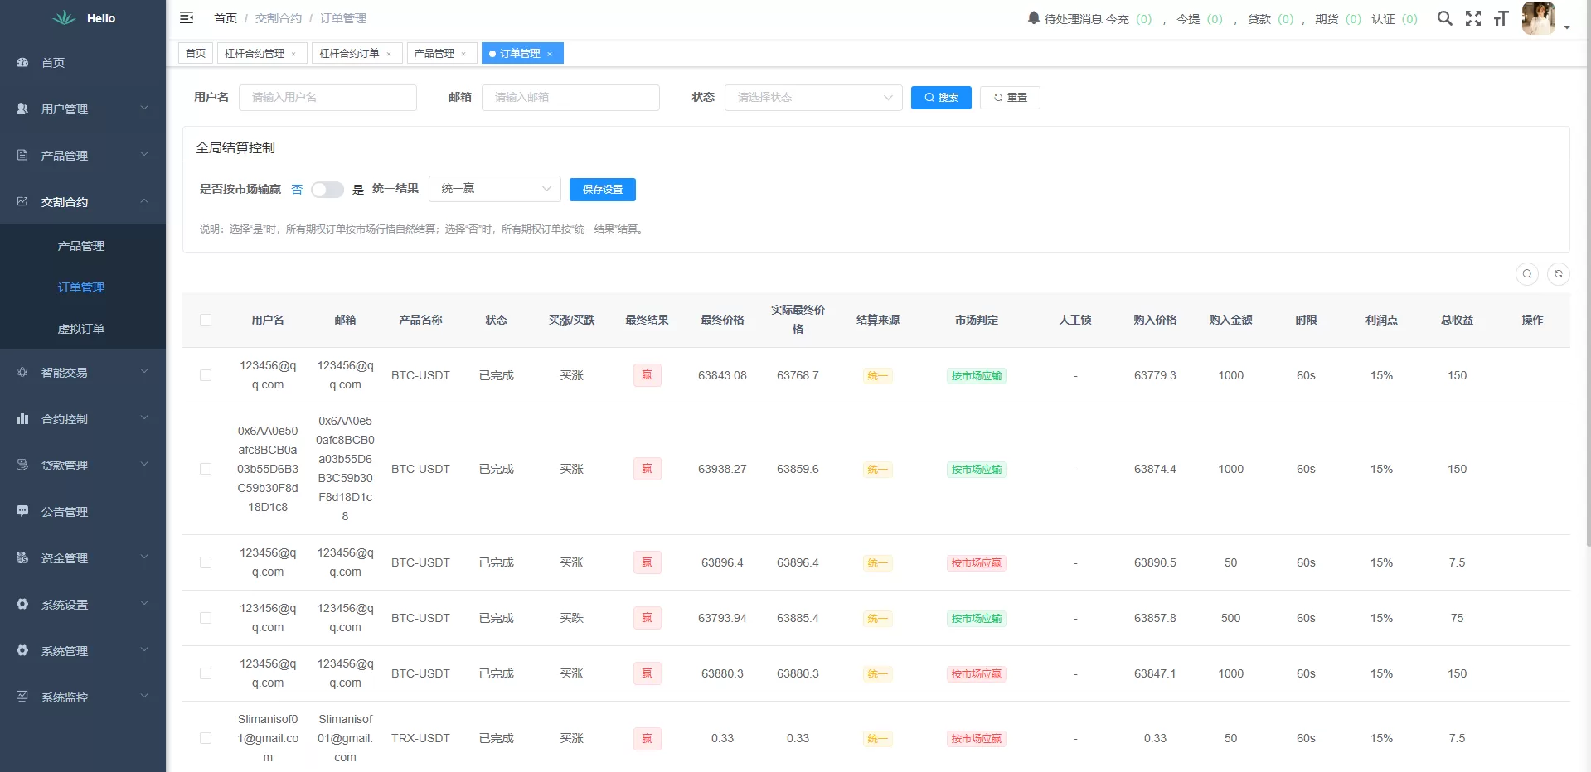The image size is (1591, 772).
Task: Focus the 用户名 input field
Action: point(327,98)
